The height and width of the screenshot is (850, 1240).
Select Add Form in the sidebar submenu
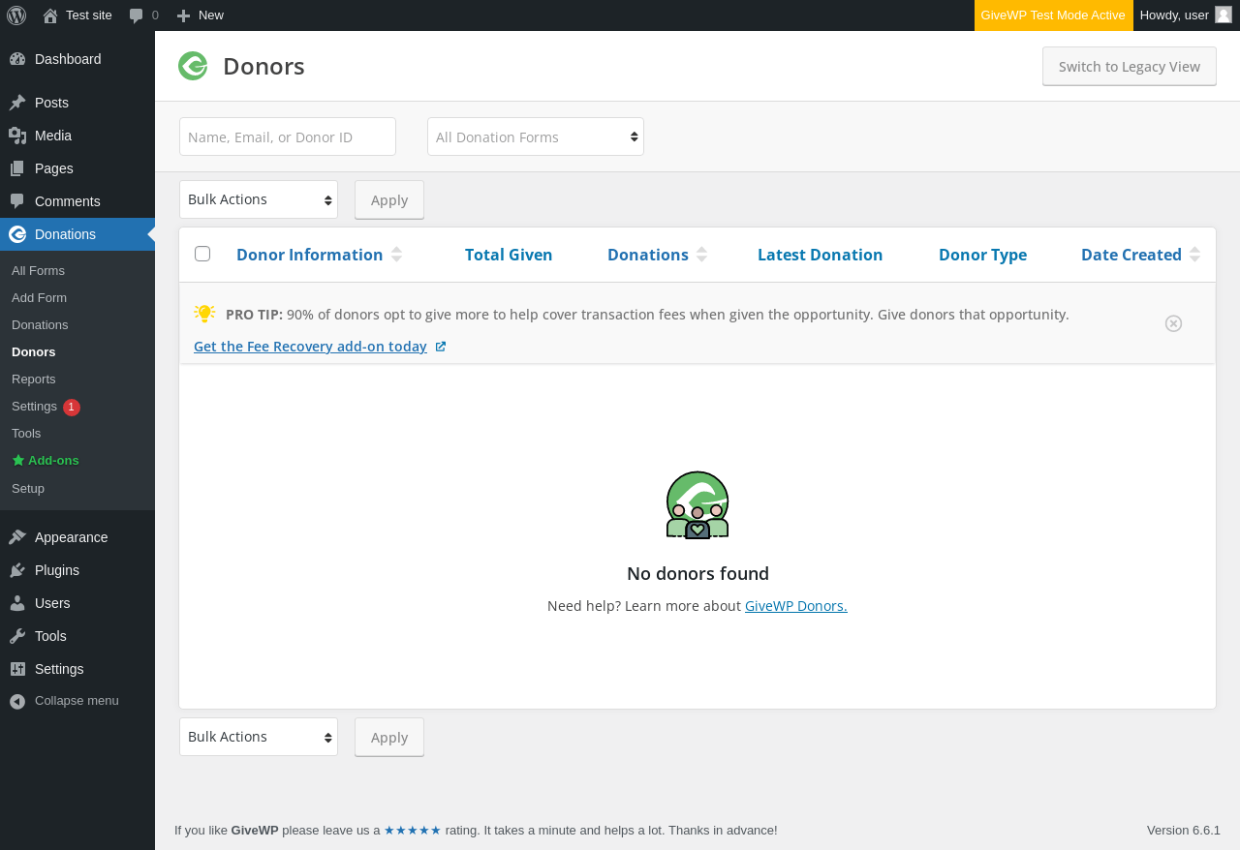39,297
